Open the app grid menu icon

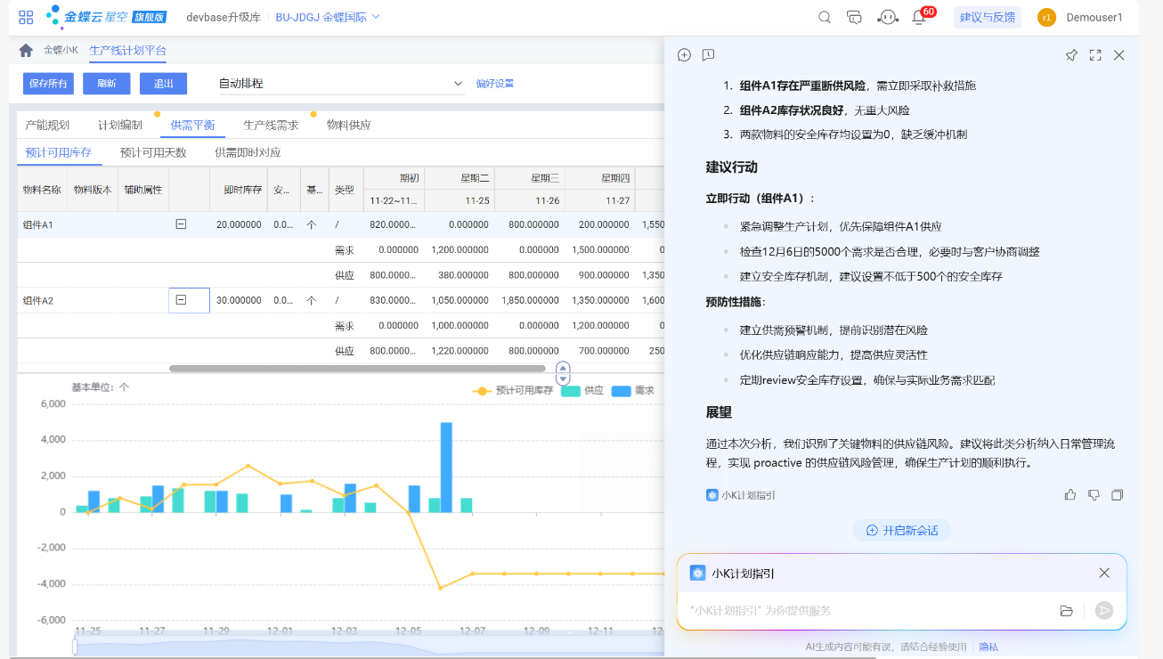pos(26,17)
